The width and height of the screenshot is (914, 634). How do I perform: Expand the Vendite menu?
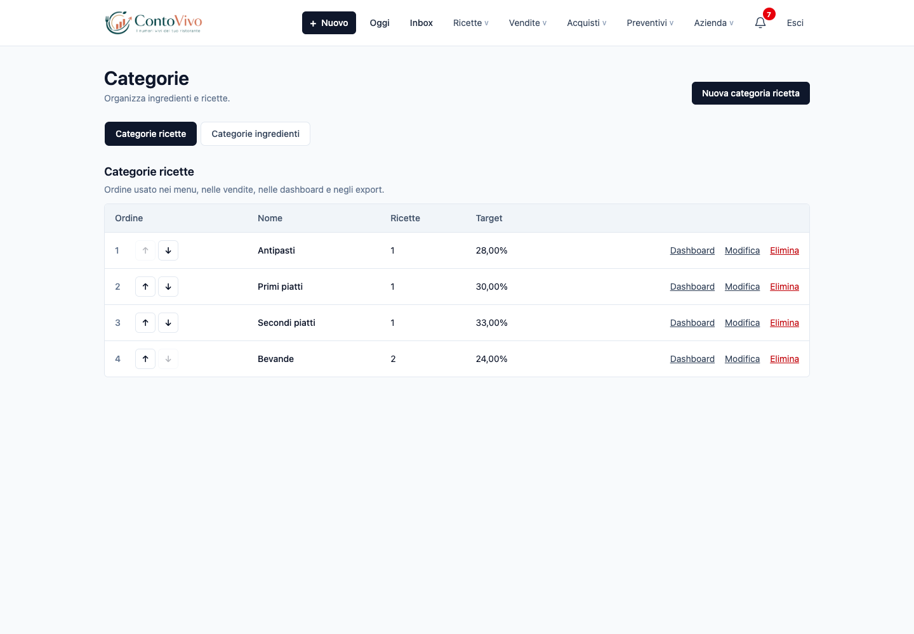click(527, 23)
